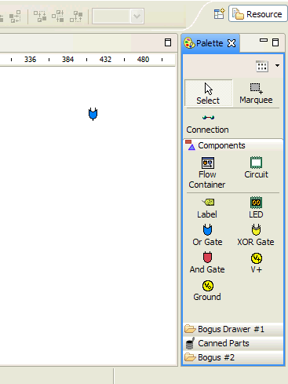
Task: Select the Or Gate component
Action: [207, 235]
